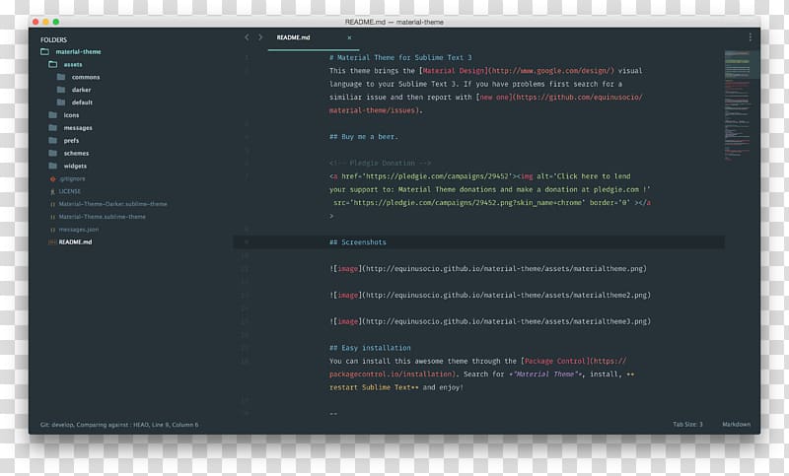Go forward with the right arrow
The width and height of the screenshot is (789, 476).
point(260,37)
